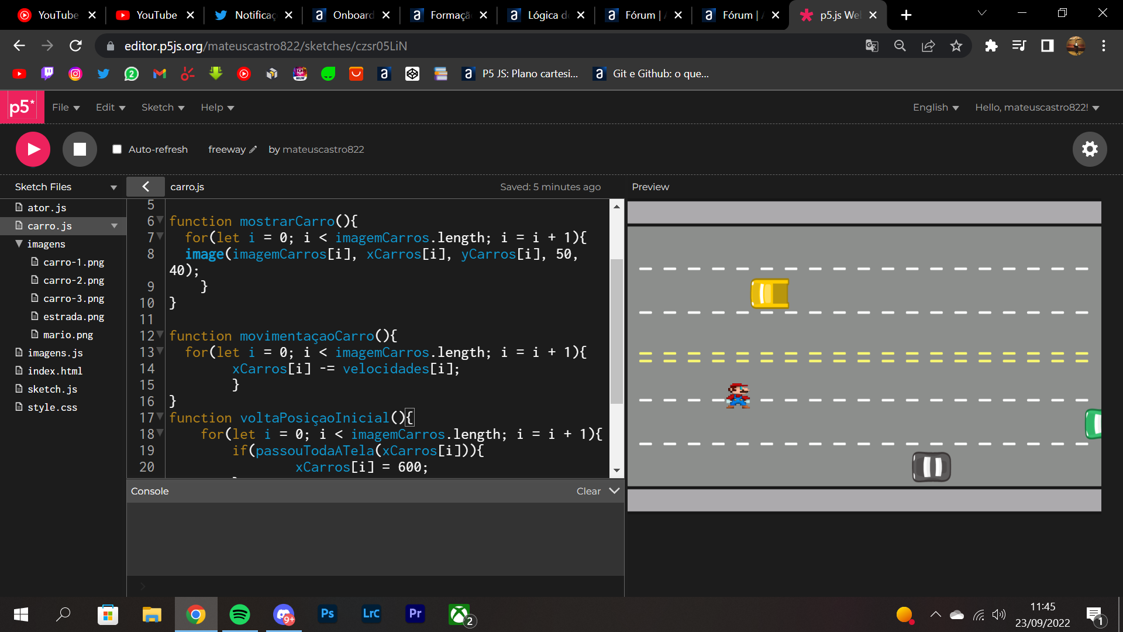Viewport: 1123px width, 632px height.
Task: Click the p5 logo
Action: tap(22, 107)
